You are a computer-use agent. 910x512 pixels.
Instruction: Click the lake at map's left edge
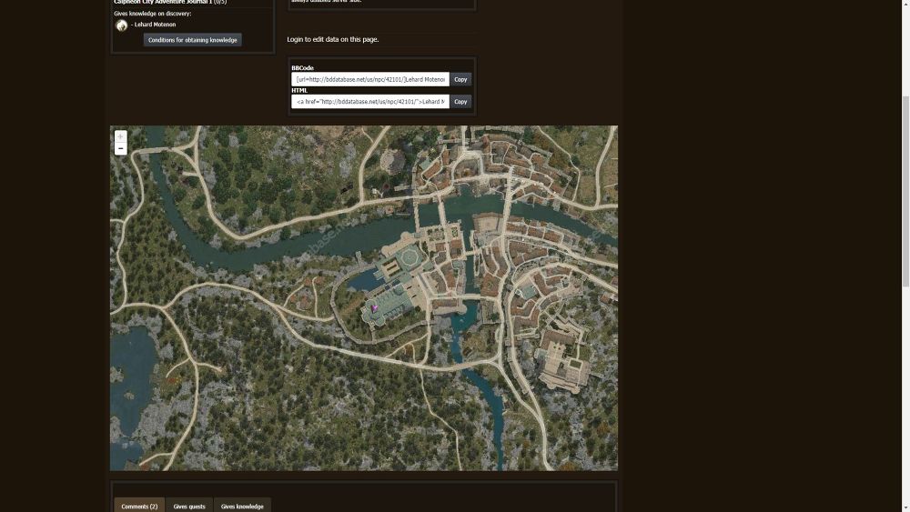[x=127, y=355]
